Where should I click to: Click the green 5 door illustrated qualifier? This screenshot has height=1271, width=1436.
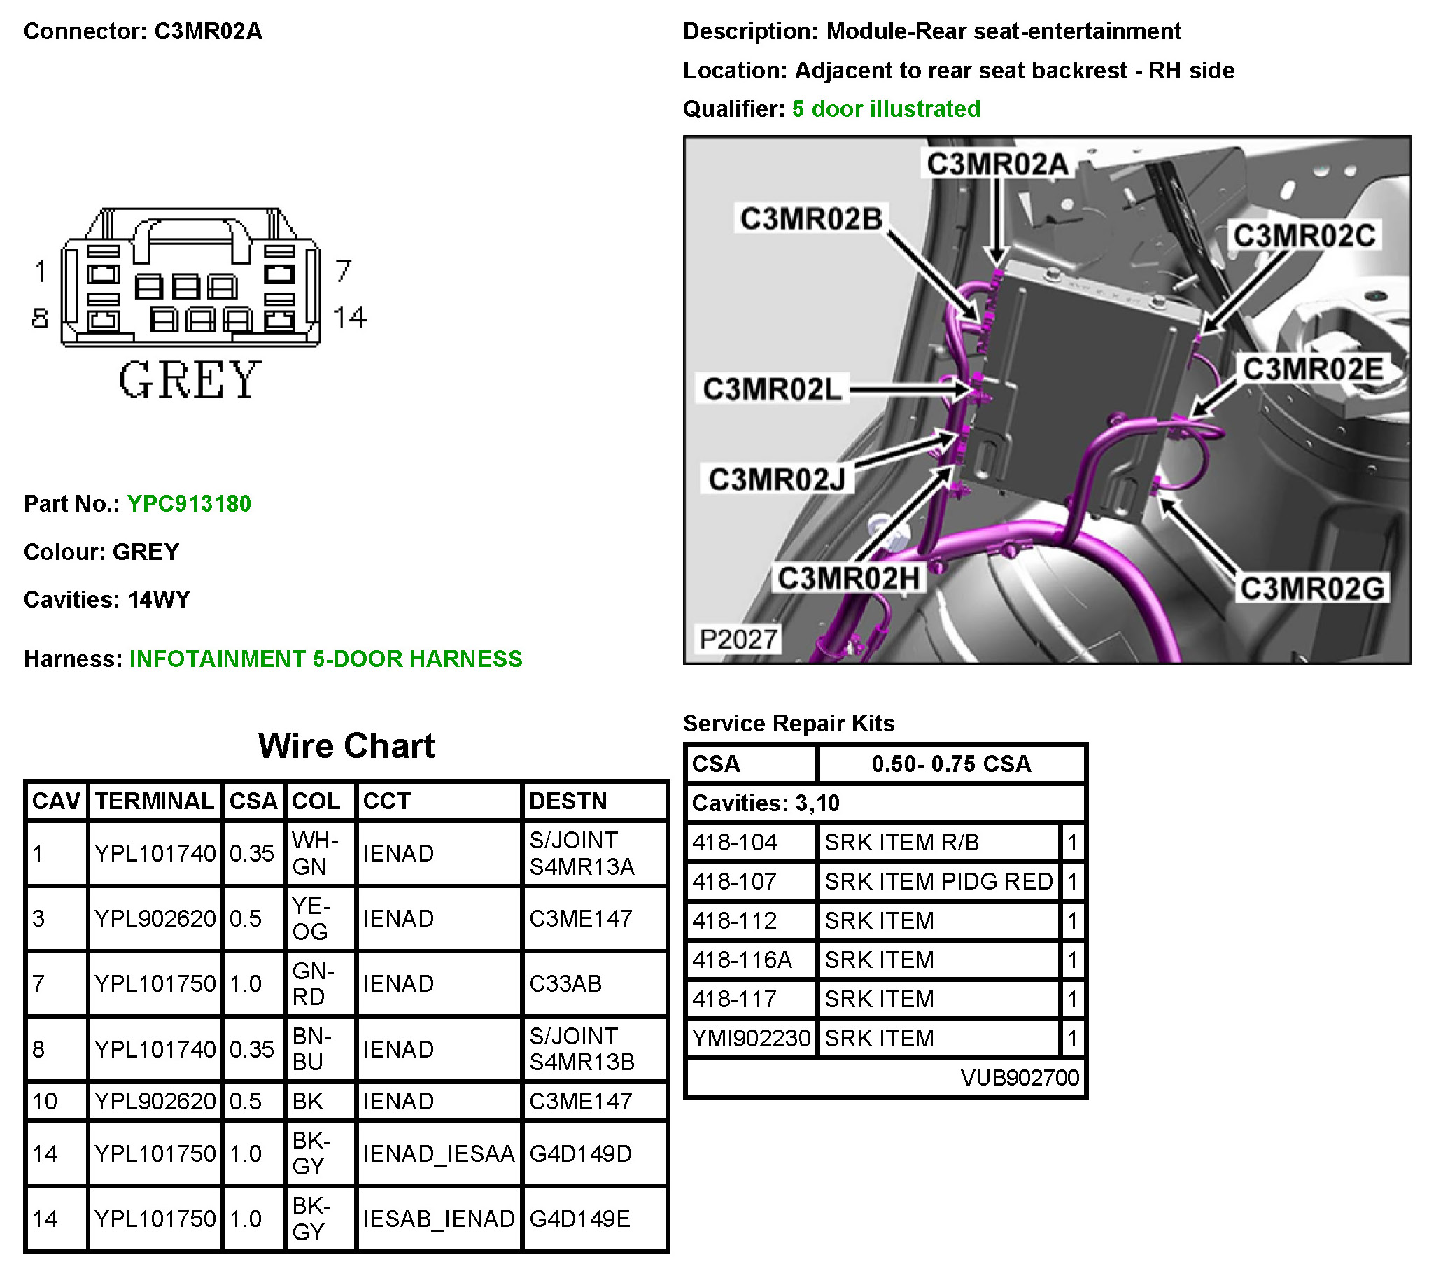(885, 109)
